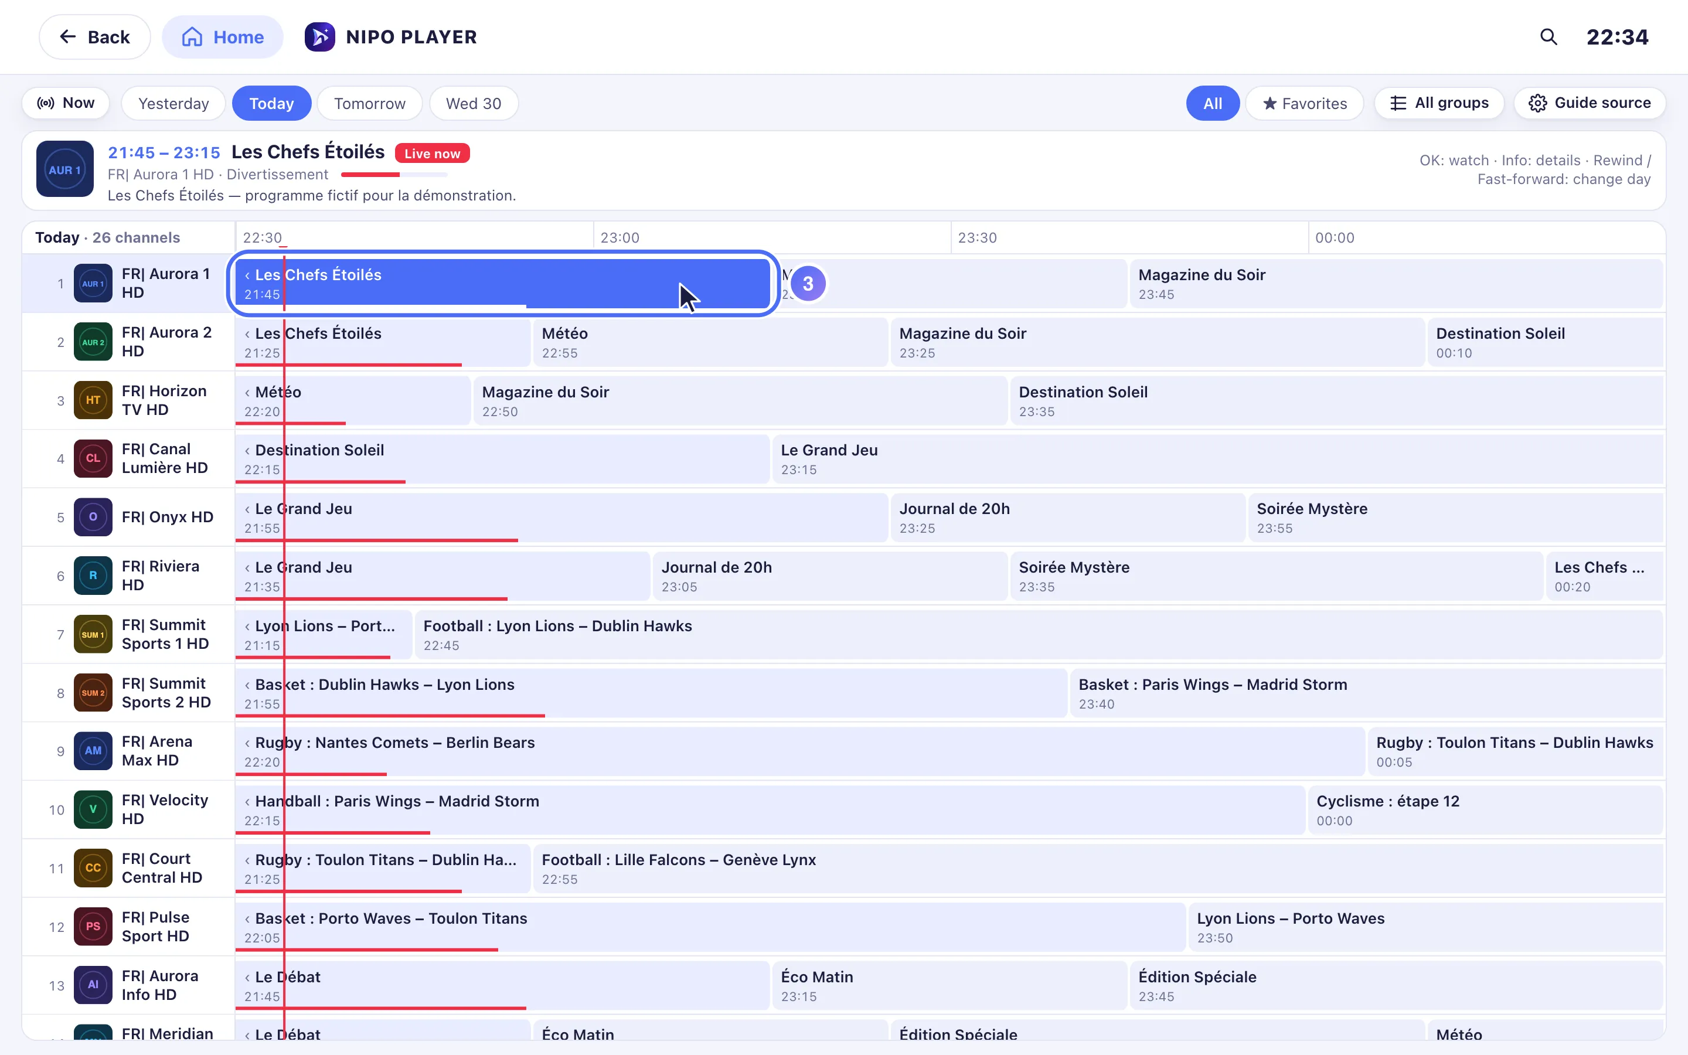Screen dimensions: 1688x1055
Task: Click the Nipo Player logo icon
Action: pos(319,37)
